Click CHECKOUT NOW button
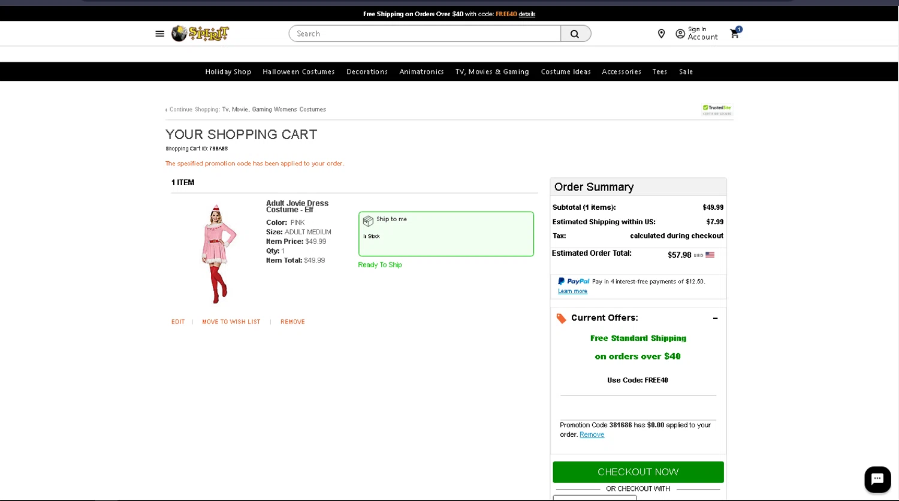The height and width of the screenshot is (501, 899). (x=638, y=472)
